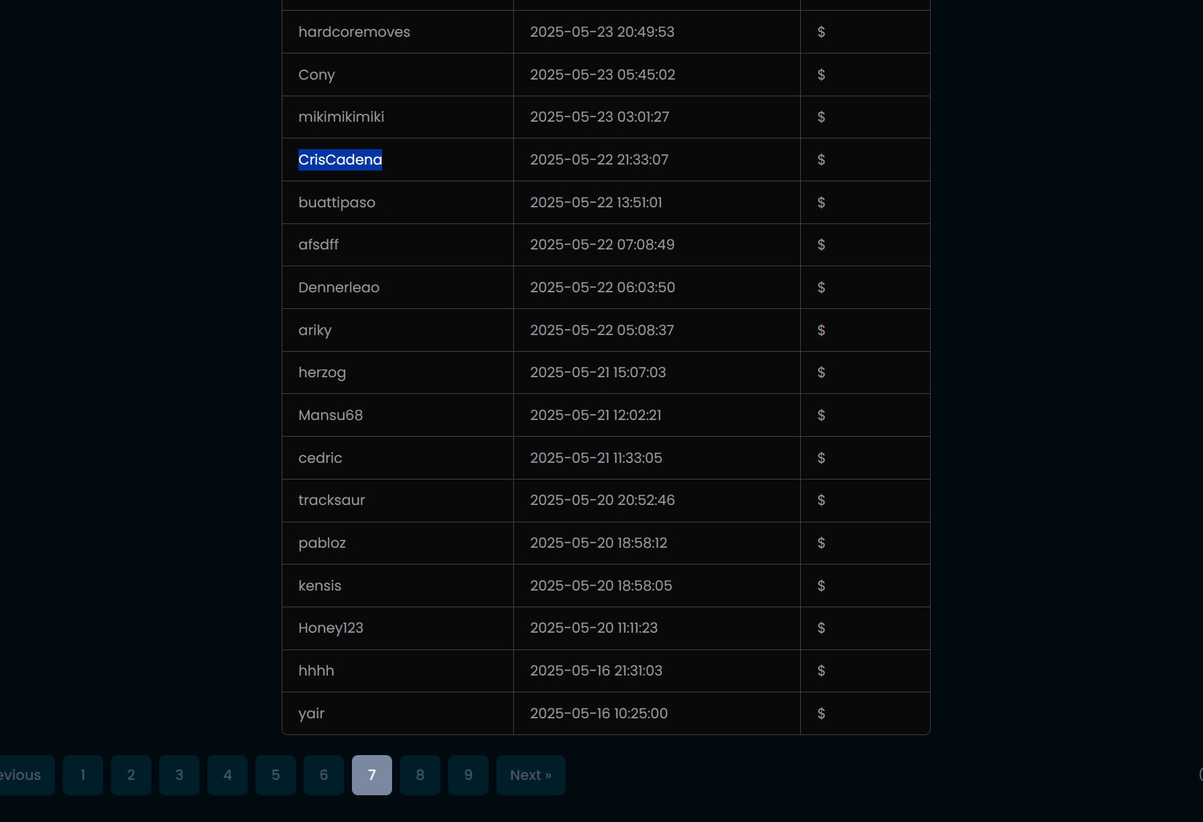This screenshot has height=822, width=1203.
Task: Click the dollar sign in Honey123 row
Action: click(x=821, y=628)
